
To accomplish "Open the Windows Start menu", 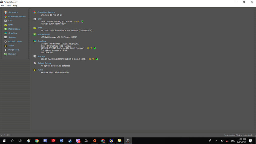I will tap(4, 140).
